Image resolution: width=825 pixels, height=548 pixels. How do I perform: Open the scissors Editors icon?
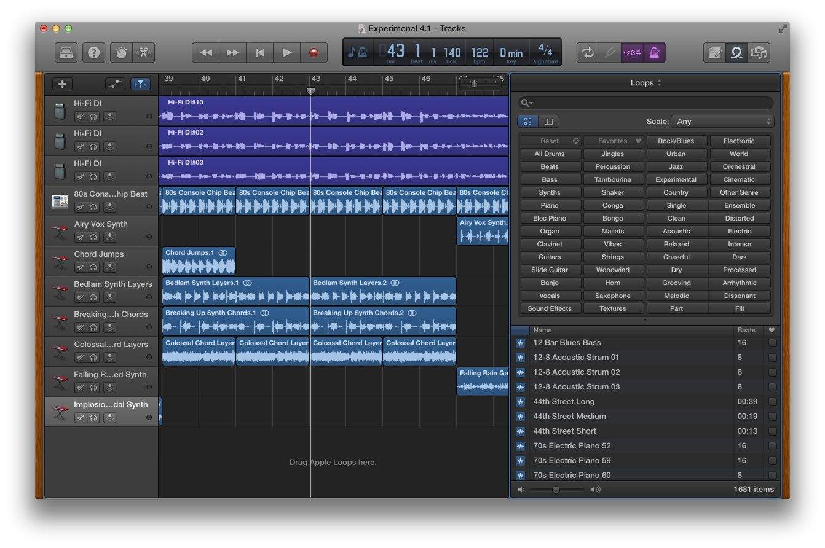click(x=143, y=53)
